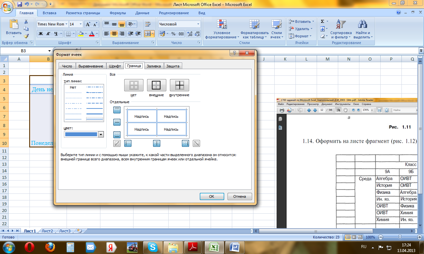Toggle the bottom border button in dialog
424x254 pixels.
pos(117,135)
